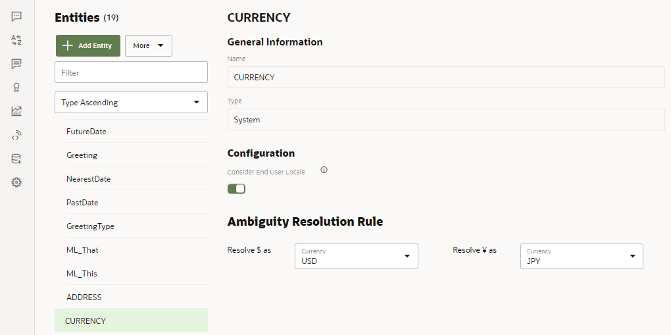The height and width of the screenshot is (335, 671).
Task: Click the translation resource bundles icon
Action: [x=17, y=40]
